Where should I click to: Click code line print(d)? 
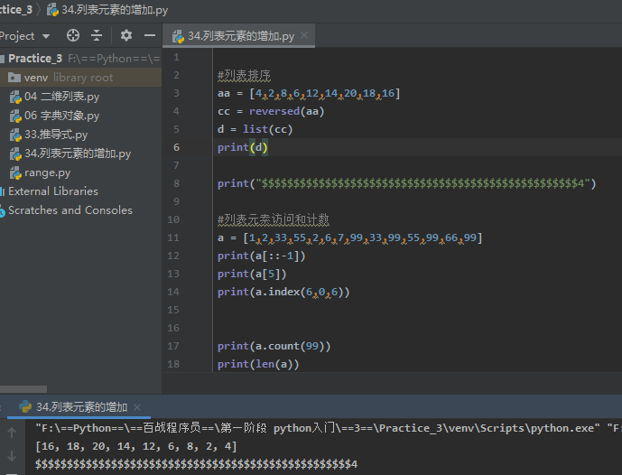tap(243, 147)
